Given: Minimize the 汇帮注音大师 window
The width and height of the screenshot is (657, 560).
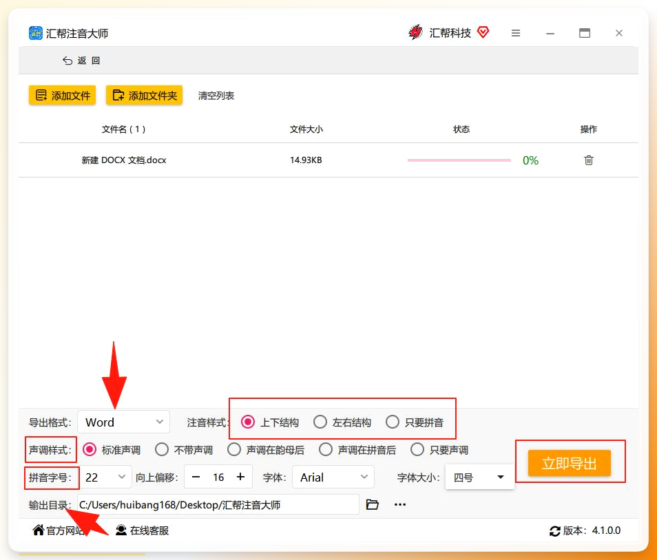Looking at the screenshot, I should point(550,33).
